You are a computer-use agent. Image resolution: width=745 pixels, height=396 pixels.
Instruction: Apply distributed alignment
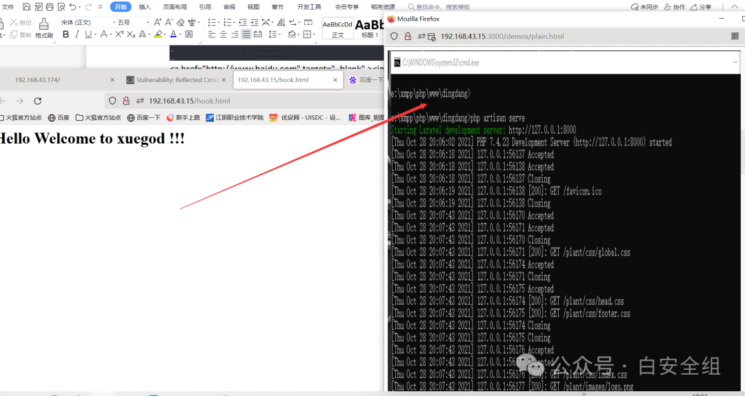coord(257,34)
